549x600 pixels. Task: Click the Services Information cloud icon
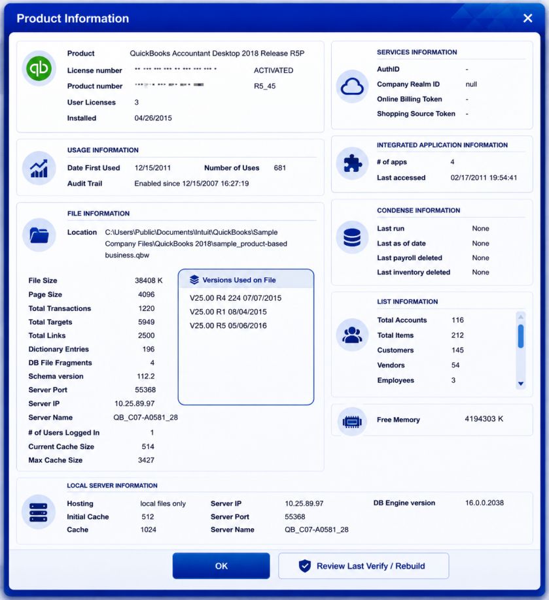tap(352, 86)
